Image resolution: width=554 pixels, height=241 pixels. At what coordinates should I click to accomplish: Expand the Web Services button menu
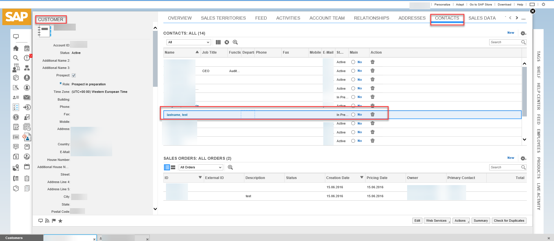(x=437, y=221)
